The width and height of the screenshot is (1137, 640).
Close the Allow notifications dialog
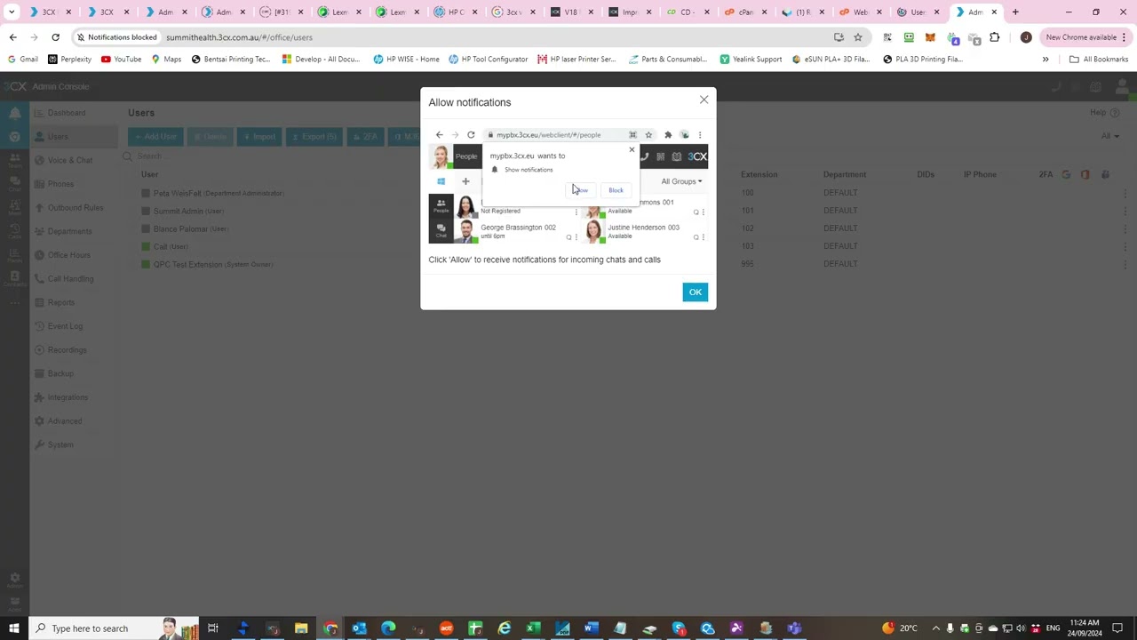(704, 100)
